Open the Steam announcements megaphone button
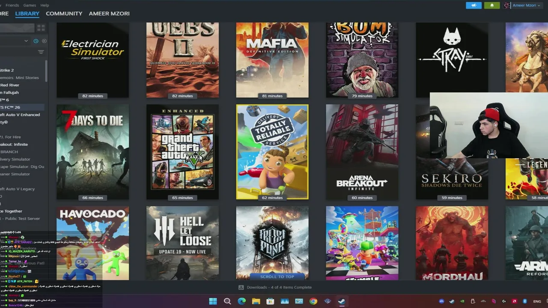This screenshot has width=548, height=308. coord(474,6)
